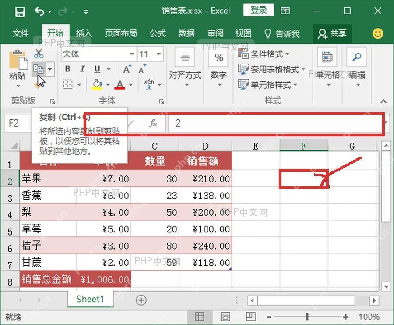Image resolution: width=394 pixels, height=325 pixels.
Task: Open the 审阅 ribbon tab
Action: point(215,33)
